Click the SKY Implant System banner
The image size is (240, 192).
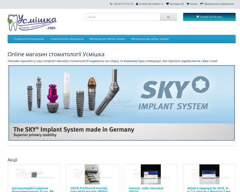pos(122,103)
